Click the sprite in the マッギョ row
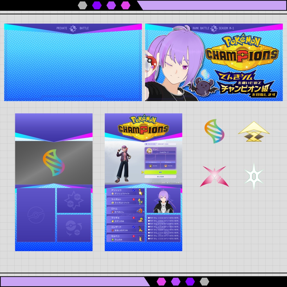Screen dimensions: 287x287 140,220
